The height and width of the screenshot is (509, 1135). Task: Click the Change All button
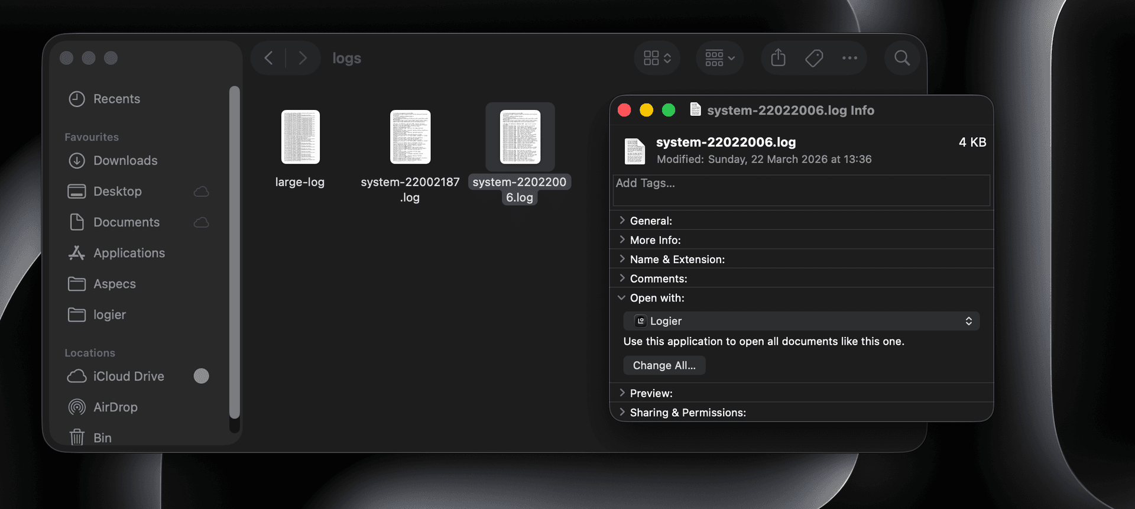(664, 365)
